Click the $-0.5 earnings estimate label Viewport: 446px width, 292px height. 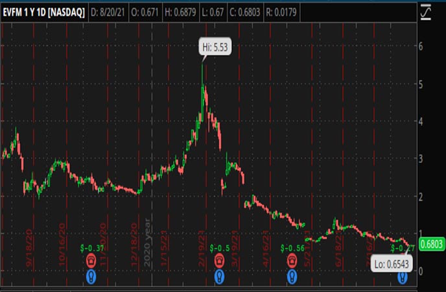pyautogui.click(x=220, y=248)
